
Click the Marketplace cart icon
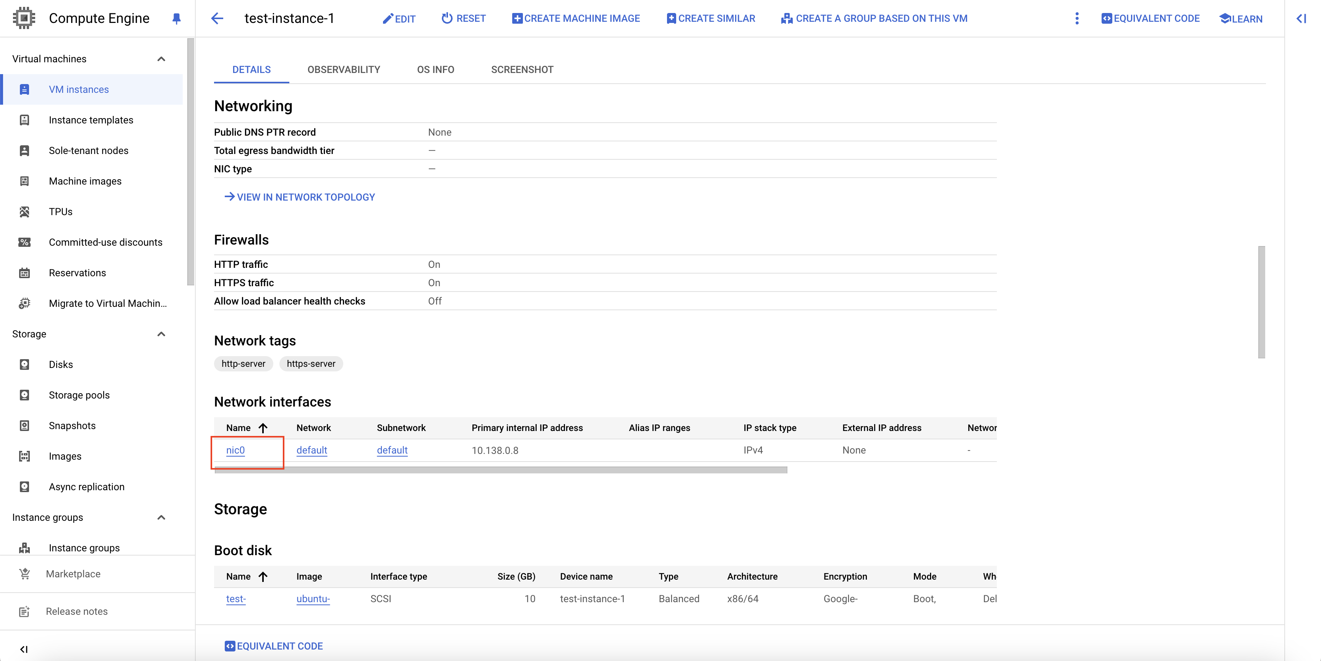tap(24, 574)
